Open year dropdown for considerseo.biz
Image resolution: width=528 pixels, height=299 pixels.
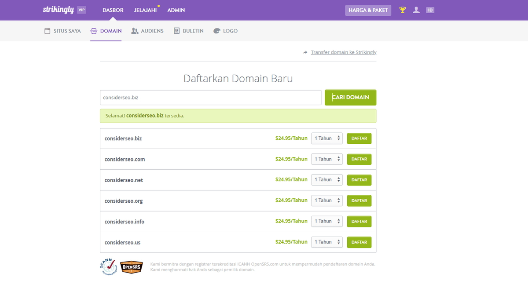pos(327,139)
